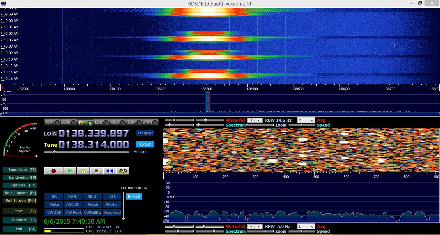Click the LO frequency display 0138.339.897
This screenshot has width=440, height=235.
coord(93,133)
